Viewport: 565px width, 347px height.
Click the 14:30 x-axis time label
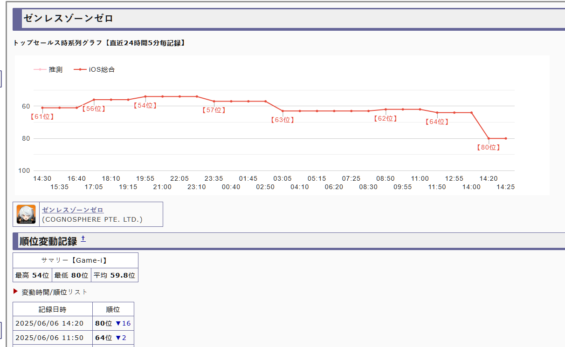(42, 178)
